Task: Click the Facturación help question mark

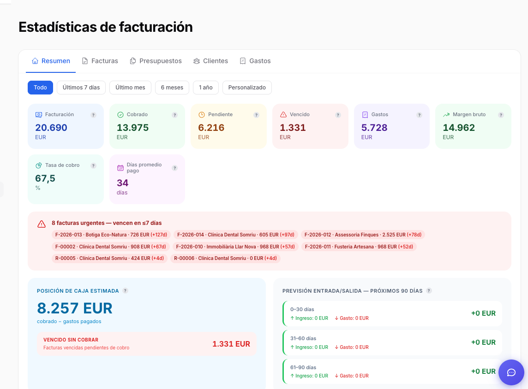Action: (93, 115)
